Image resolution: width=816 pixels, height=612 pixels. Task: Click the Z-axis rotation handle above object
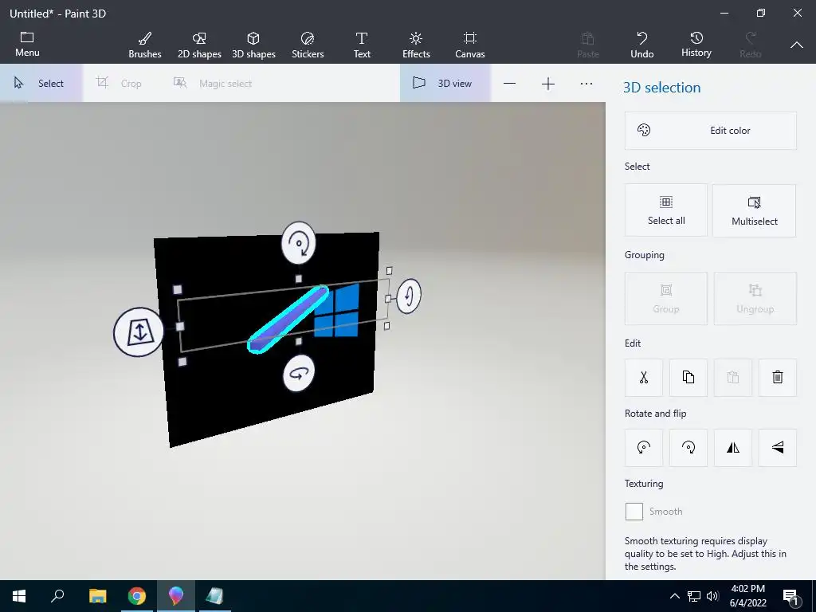[299, 243]
